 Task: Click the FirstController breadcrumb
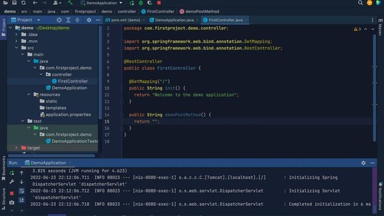(x=158, y=11)
